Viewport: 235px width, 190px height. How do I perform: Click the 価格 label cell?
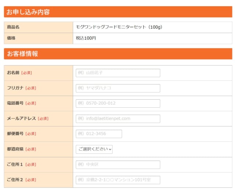[39, 38]
